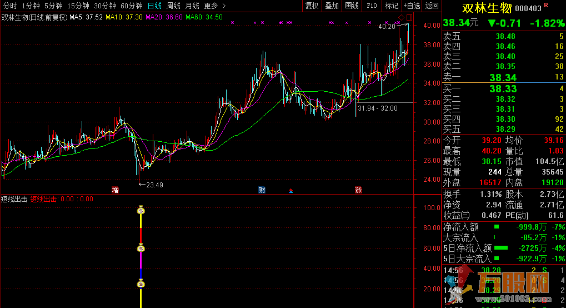Switch to the 月线 monthly tab
This screenshot has height=308, width=566.
point(192,6)
